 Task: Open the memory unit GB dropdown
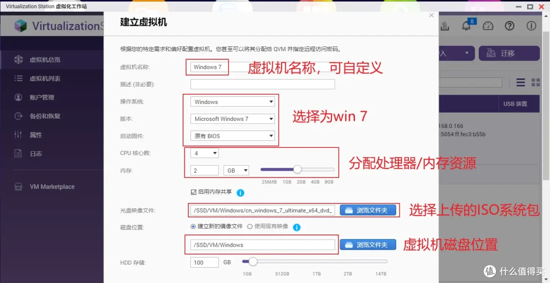(x=236, y=171)
